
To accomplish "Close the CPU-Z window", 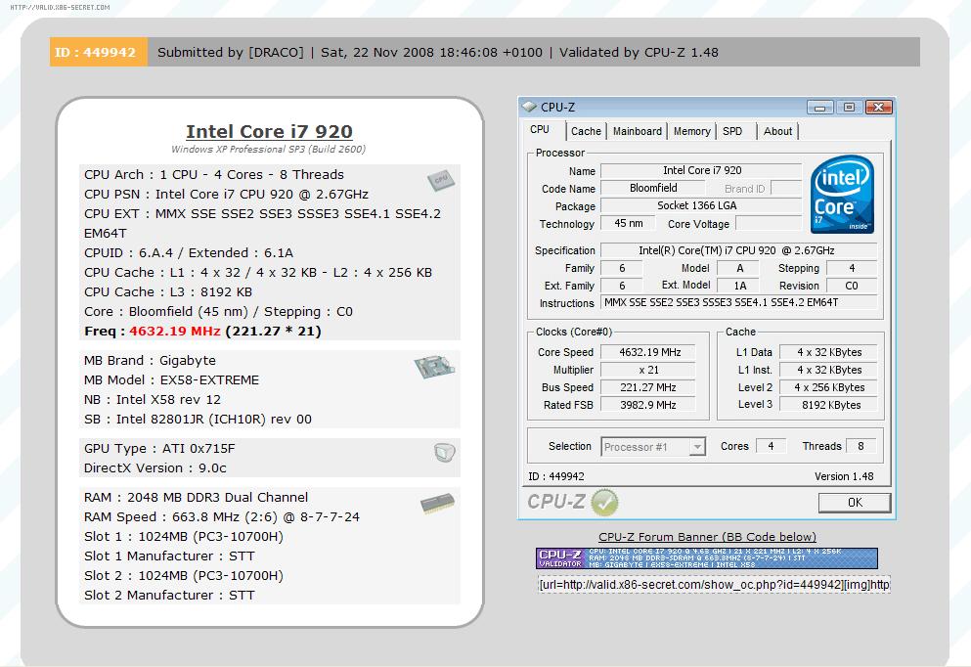I will pos(878,108).
